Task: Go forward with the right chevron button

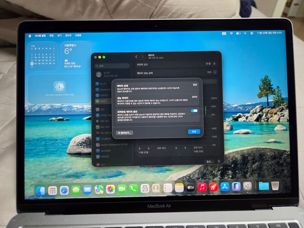Action: click(x=143, y=57)
